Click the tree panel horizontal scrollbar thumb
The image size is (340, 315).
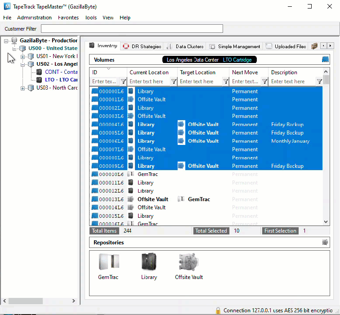point(26,301)
